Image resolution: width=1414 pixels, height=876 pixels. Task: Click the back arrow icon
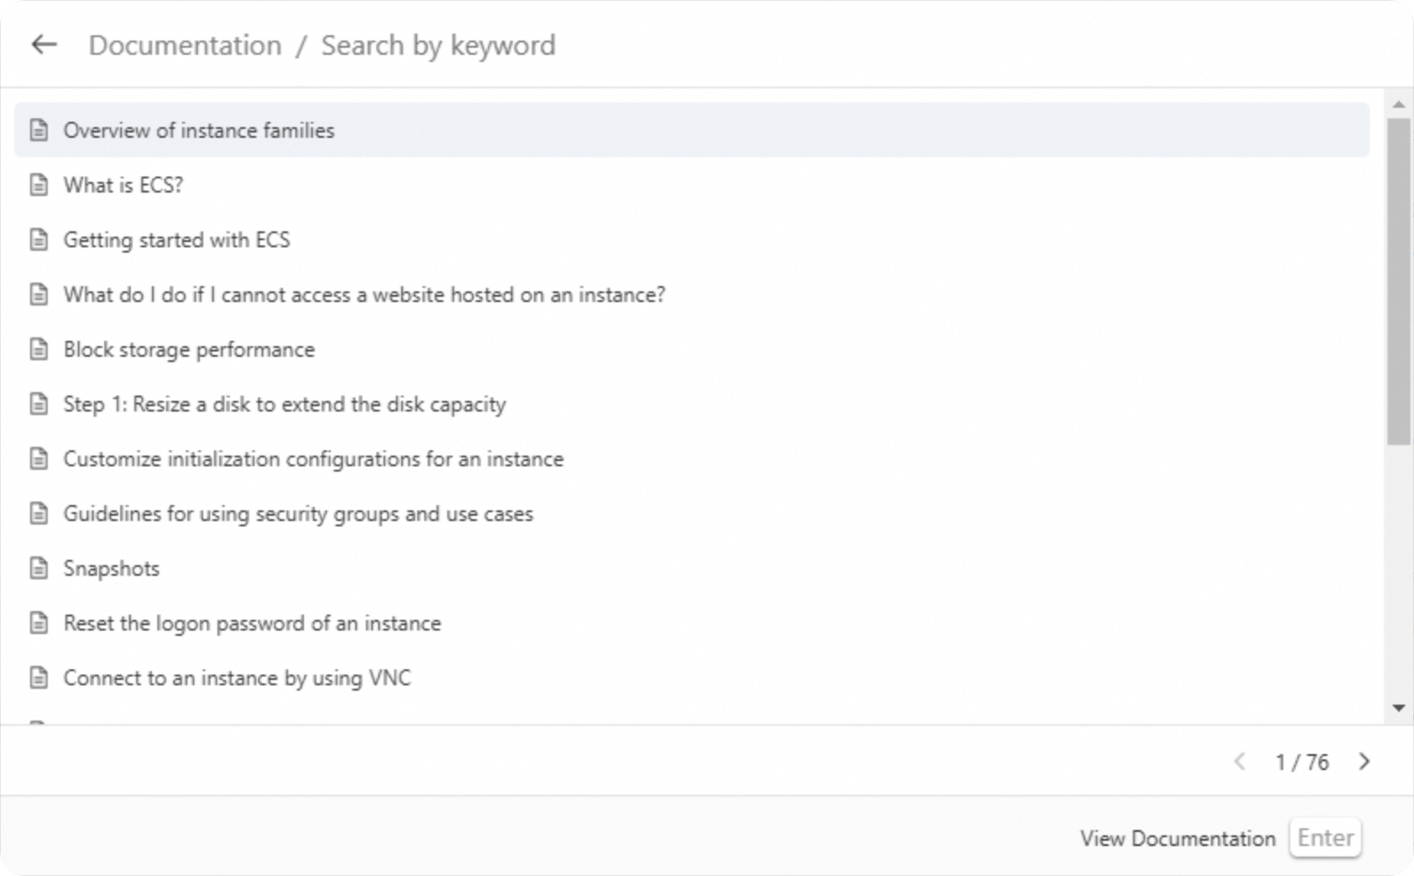click(43, 45)
